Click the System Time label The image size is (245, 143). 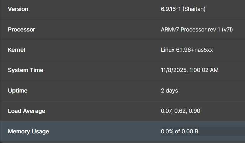pos(25,70)
